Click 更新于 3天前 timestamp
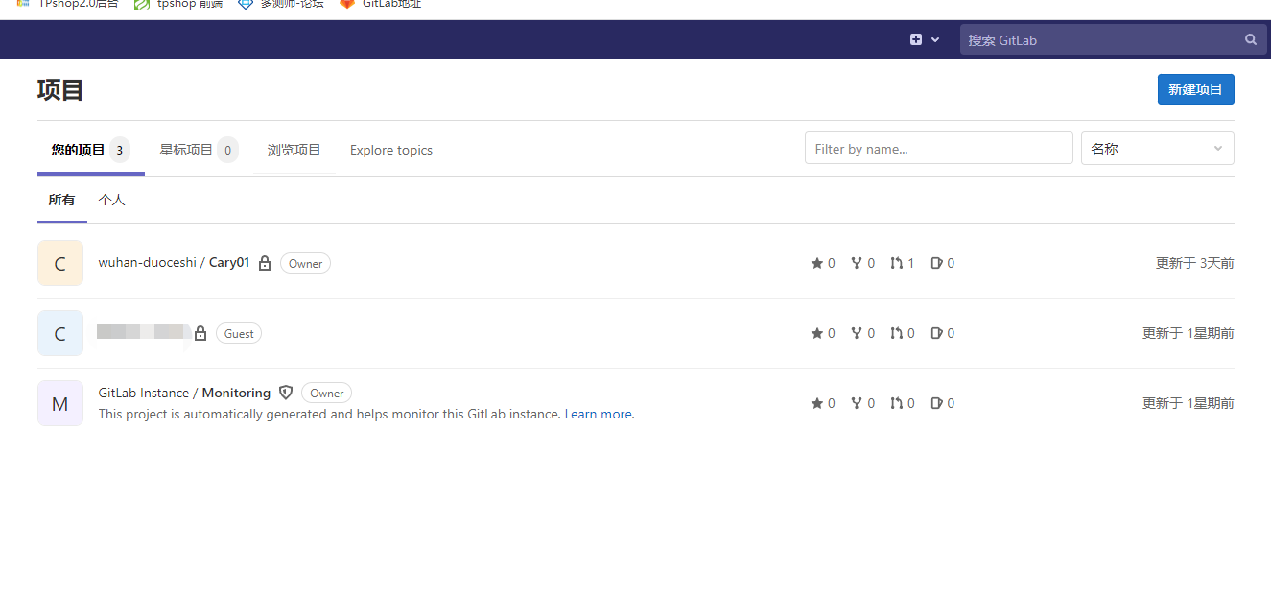1271x597 pixels. [x=1194, y=263]
